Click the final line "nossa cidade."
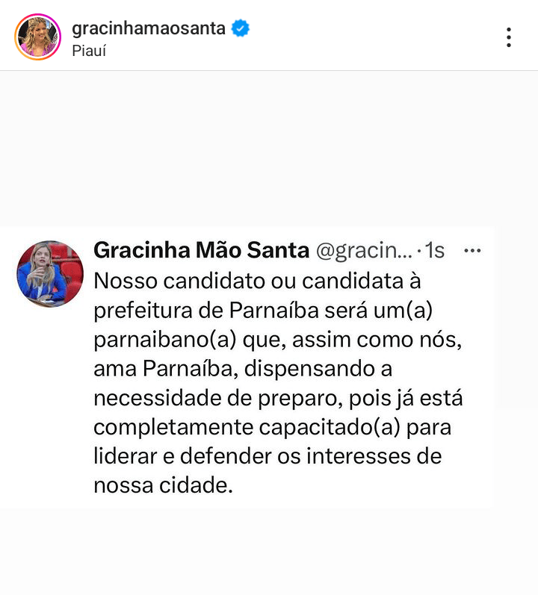The image size is (538, 595). pyautogui.click(x=164, y=485)
